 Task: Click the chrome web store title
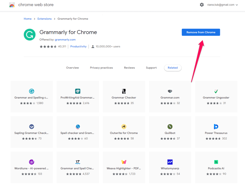[x=36, y=5]
